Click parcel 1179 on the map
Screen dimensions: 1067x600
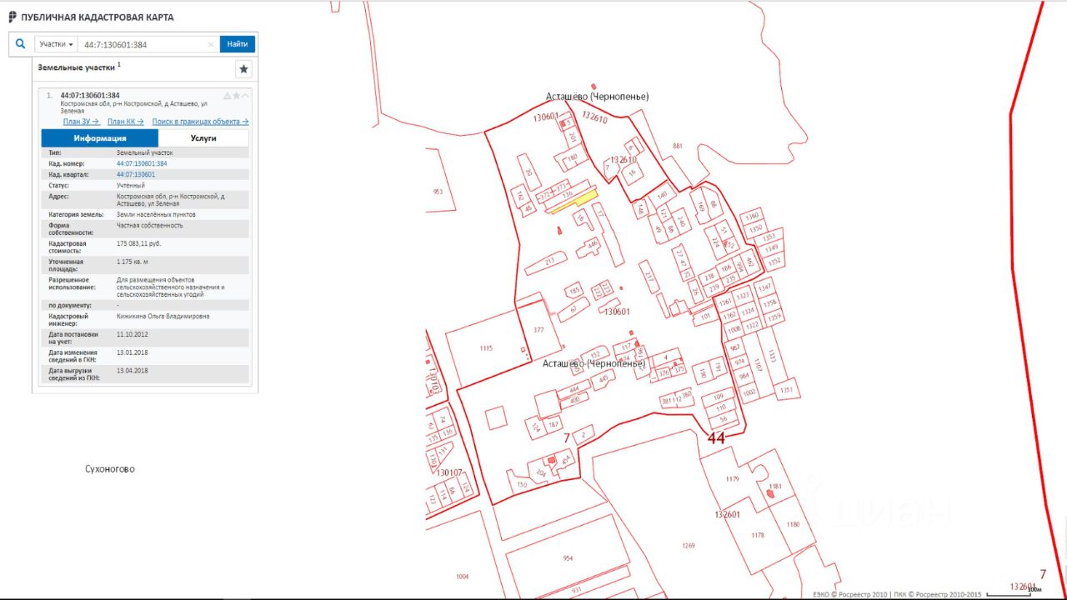732,478
